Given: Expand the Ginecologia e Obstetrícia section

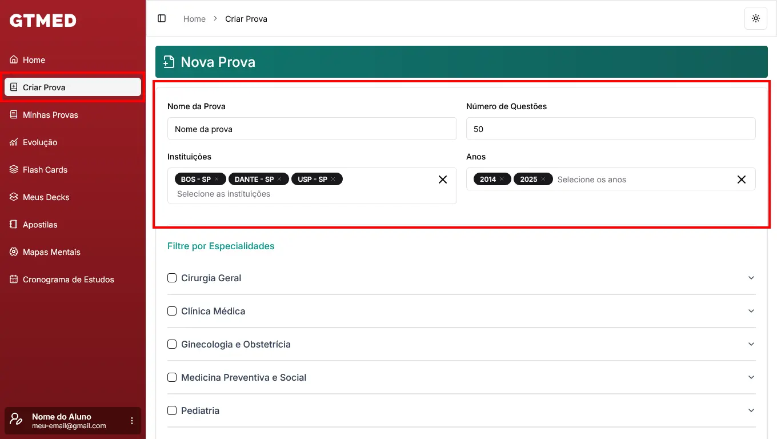Looking at the screenshot, I should click(751, 344).
